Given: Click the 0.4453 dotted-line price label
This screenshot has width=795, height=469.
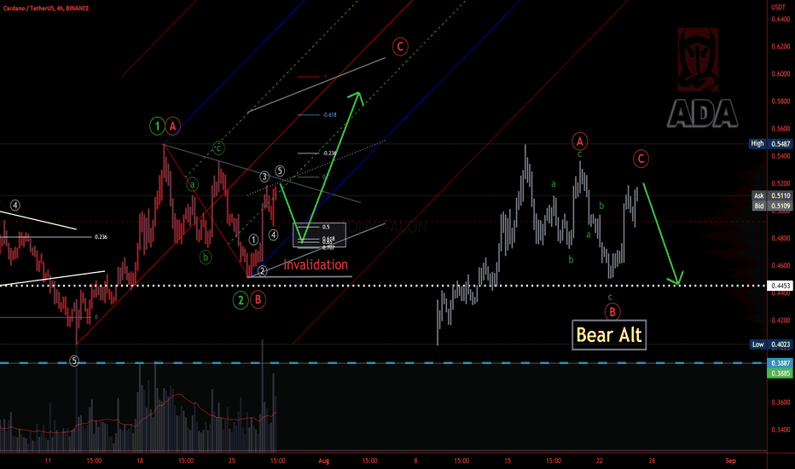Looking at the screenshot, I should [780, 286].
